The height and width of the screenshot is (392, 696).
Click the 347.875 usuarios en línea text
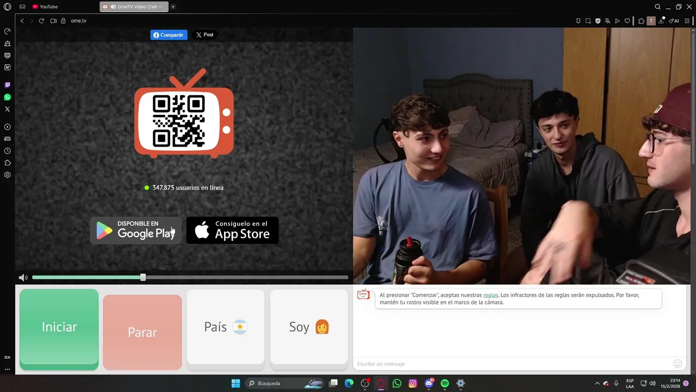pos(188,187)
